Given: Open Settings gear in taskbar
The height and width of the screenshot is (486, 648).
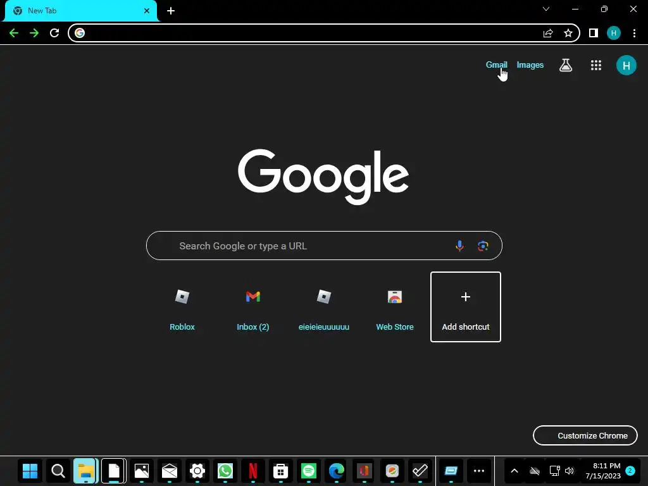Looking at the screenshot, I should [x=197, y=471].
